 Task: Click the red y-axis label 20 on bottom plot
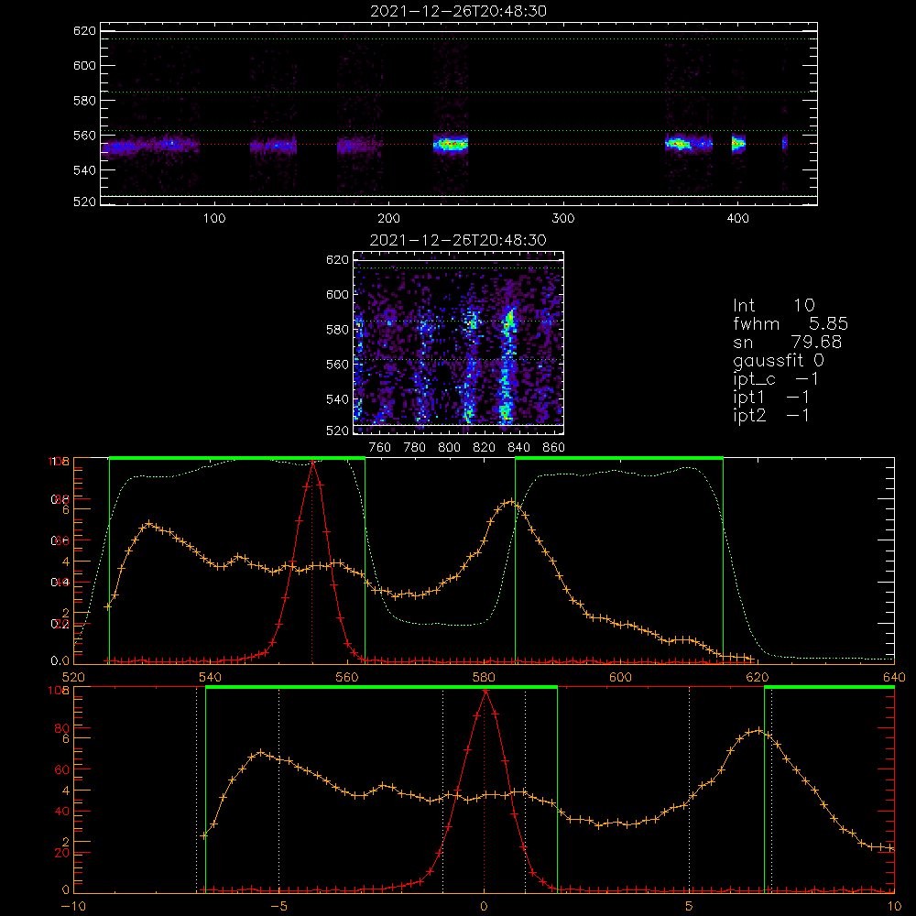(x=62, y=852)
